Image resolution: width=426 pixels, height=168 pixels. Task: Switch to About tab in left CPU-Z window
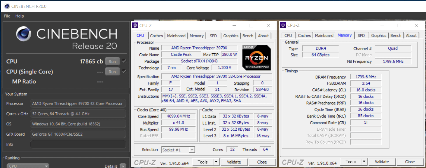click(x=263, y=36)
